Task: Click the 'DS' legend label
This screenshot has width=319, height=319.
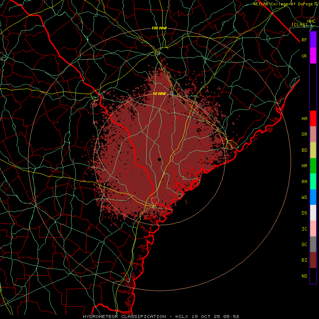Action: coord(304,213)
